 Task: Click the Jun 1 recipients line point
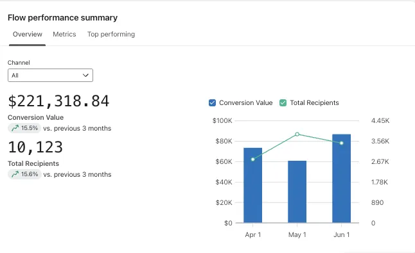pos(341,143)
